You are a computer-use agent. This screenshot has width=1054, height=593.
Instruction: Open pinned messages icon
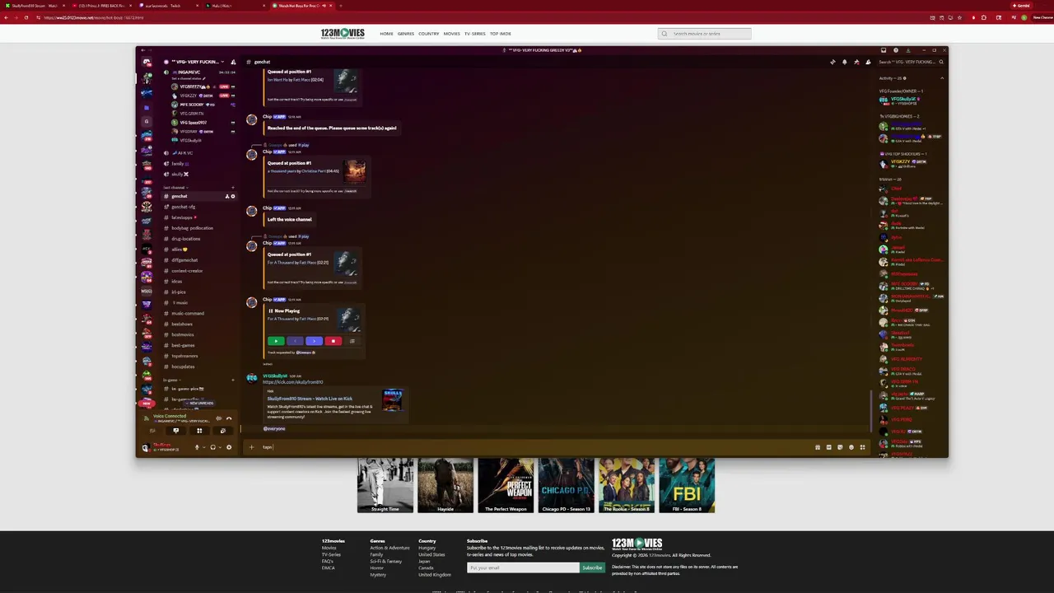point(856,62)
